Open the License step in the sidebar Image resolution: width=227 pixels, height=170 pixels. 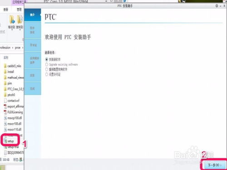pyautogui.click(x=33, y=45)
